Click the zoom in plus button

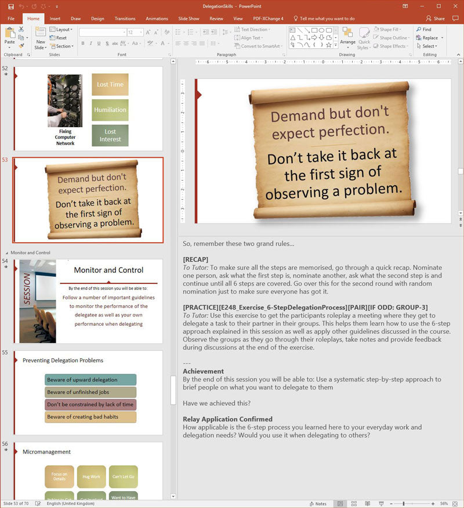pos(433,503)
